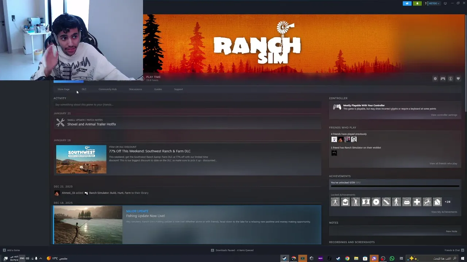Click the Windows search box

(433, 258)
